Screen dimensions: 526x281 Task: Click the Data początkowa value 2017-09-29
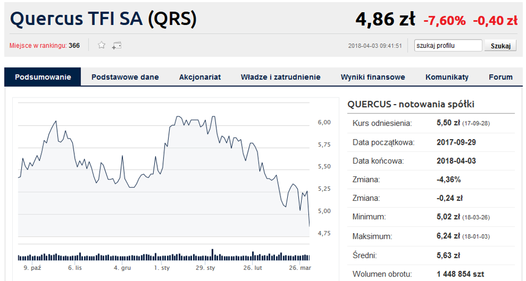456,142
